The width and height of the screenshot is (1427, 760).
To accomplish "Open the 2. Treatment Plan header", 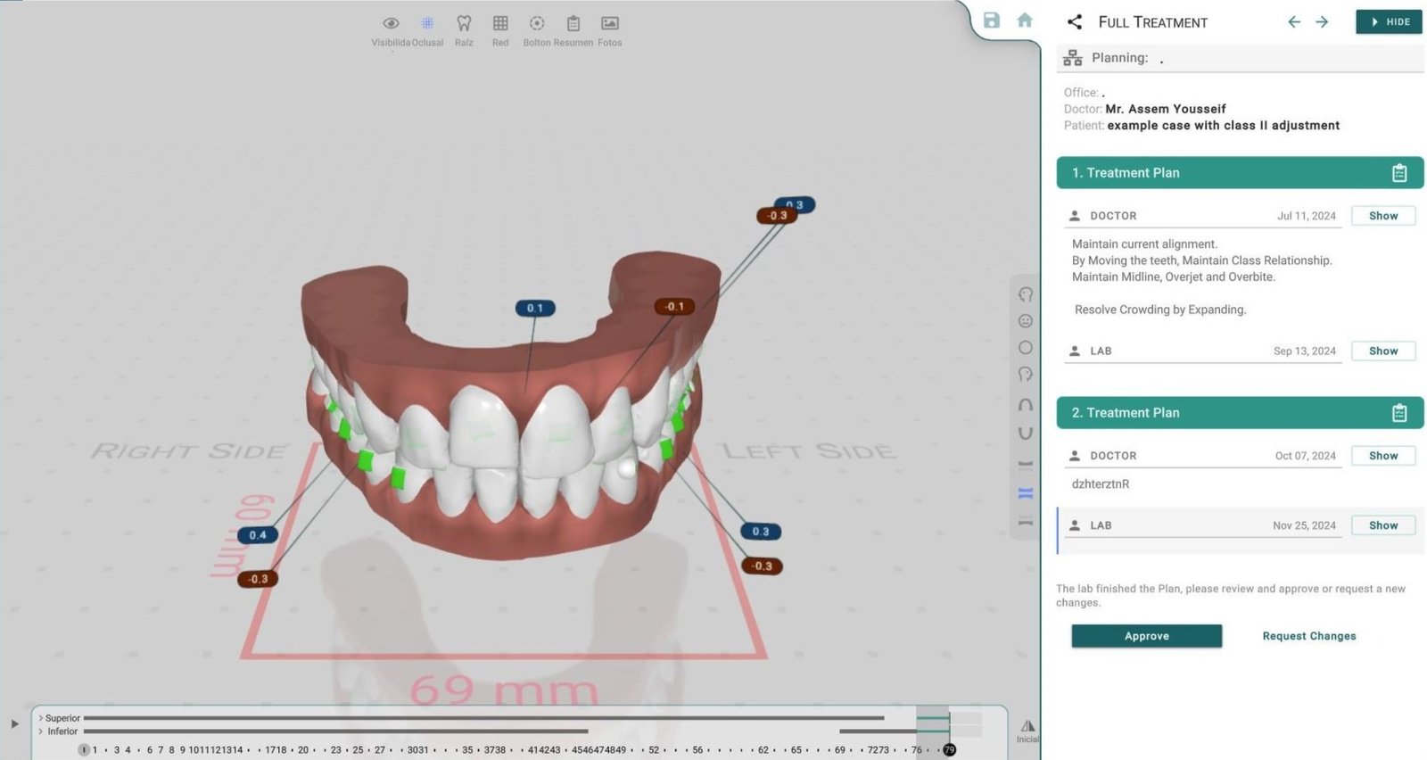I will (1239, 413).
